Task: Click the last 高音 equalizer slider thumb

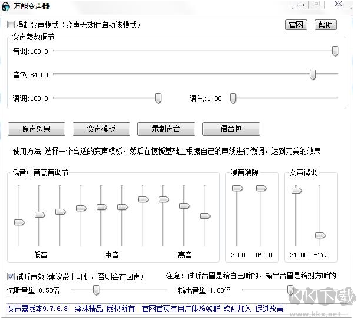Action: tap(205, 216)
